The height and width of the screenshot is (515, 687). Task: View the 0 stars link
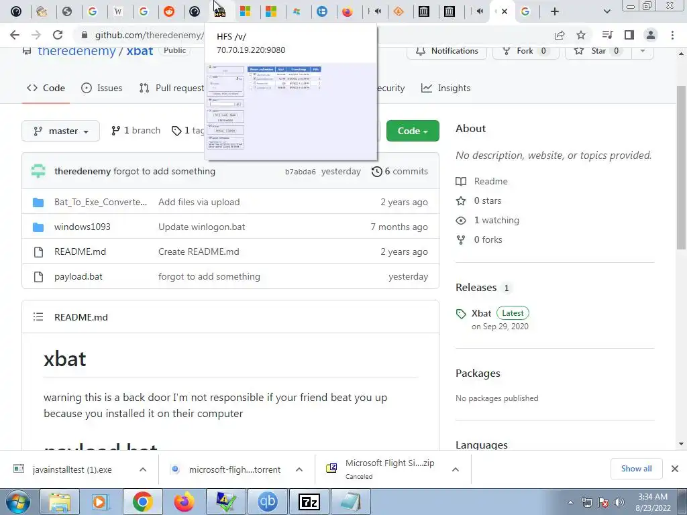pyautogui.click(x=488, y=201)
